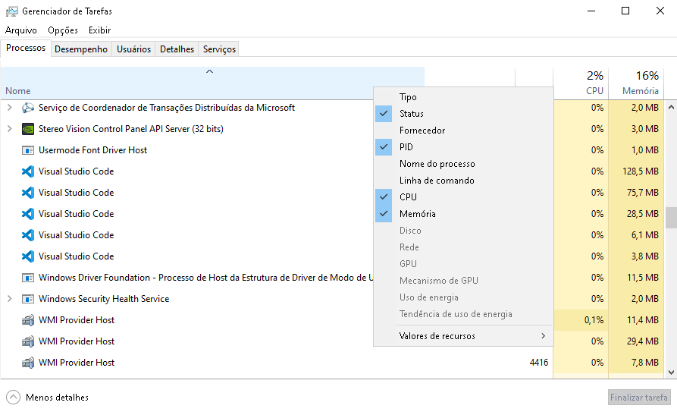The width and height of the screenshot is (677, 415).
Task: Click the Serviço de Coordenador de Transações icon
Action: point(28,108)
